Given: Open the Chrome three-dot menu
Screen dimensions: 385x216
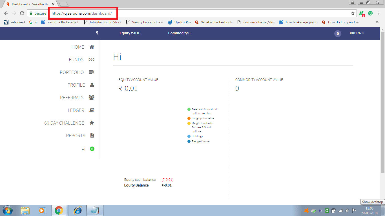Looking at the screenshot, I should click(x=379, y=13).
